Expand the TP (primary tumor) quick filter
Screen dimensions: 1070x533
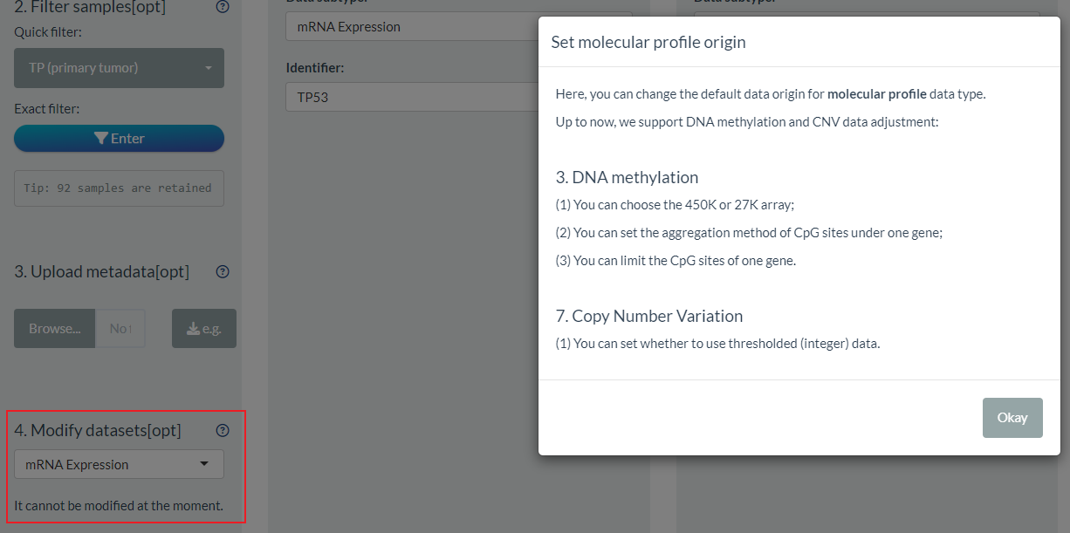(x=119, y=68)
